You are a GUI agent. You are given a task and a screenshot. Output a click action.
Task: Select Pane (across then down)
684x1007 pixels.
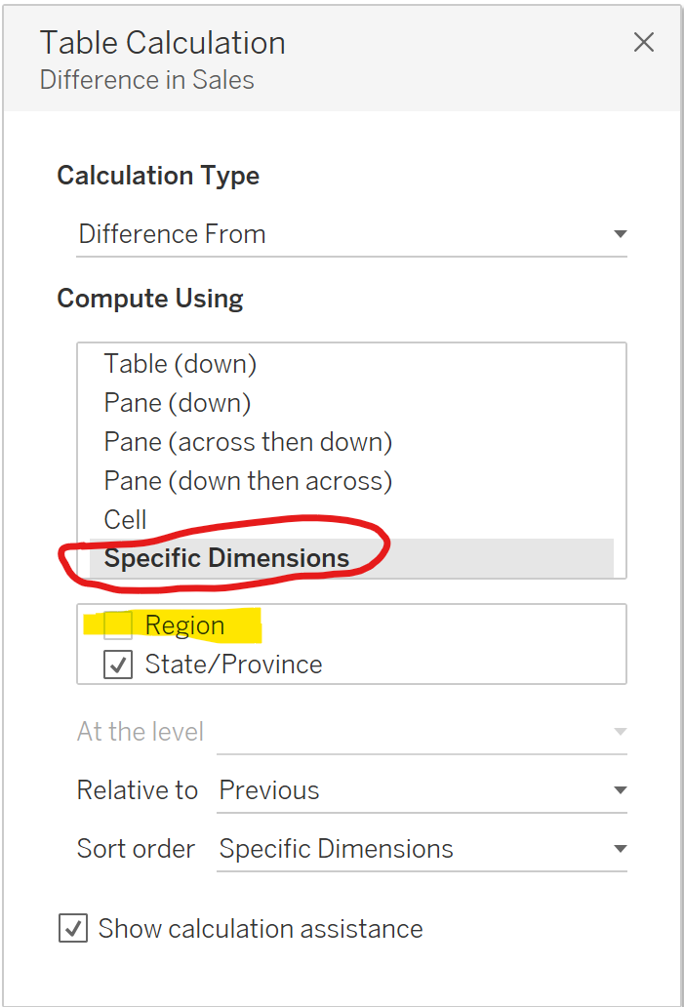click(x=248, y=442)
